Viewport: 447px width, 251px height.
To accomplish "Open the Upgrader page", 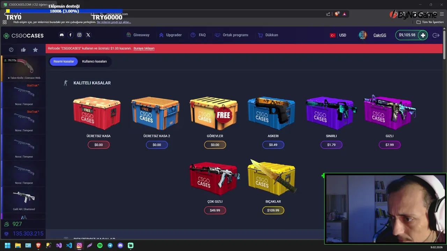I will [x=170, y=35].
